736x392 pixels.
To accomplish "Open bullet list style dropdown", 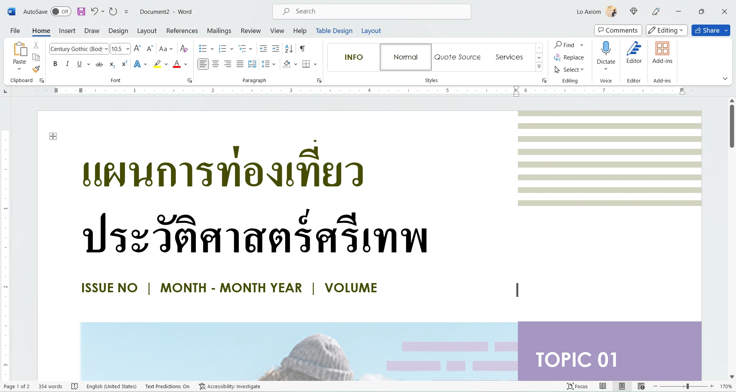I will click(x=212, y=49).
